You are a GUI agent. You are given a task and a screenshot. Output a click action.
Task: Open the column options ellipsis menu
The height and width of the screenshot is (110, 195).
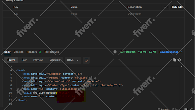(x=166, y=7)
